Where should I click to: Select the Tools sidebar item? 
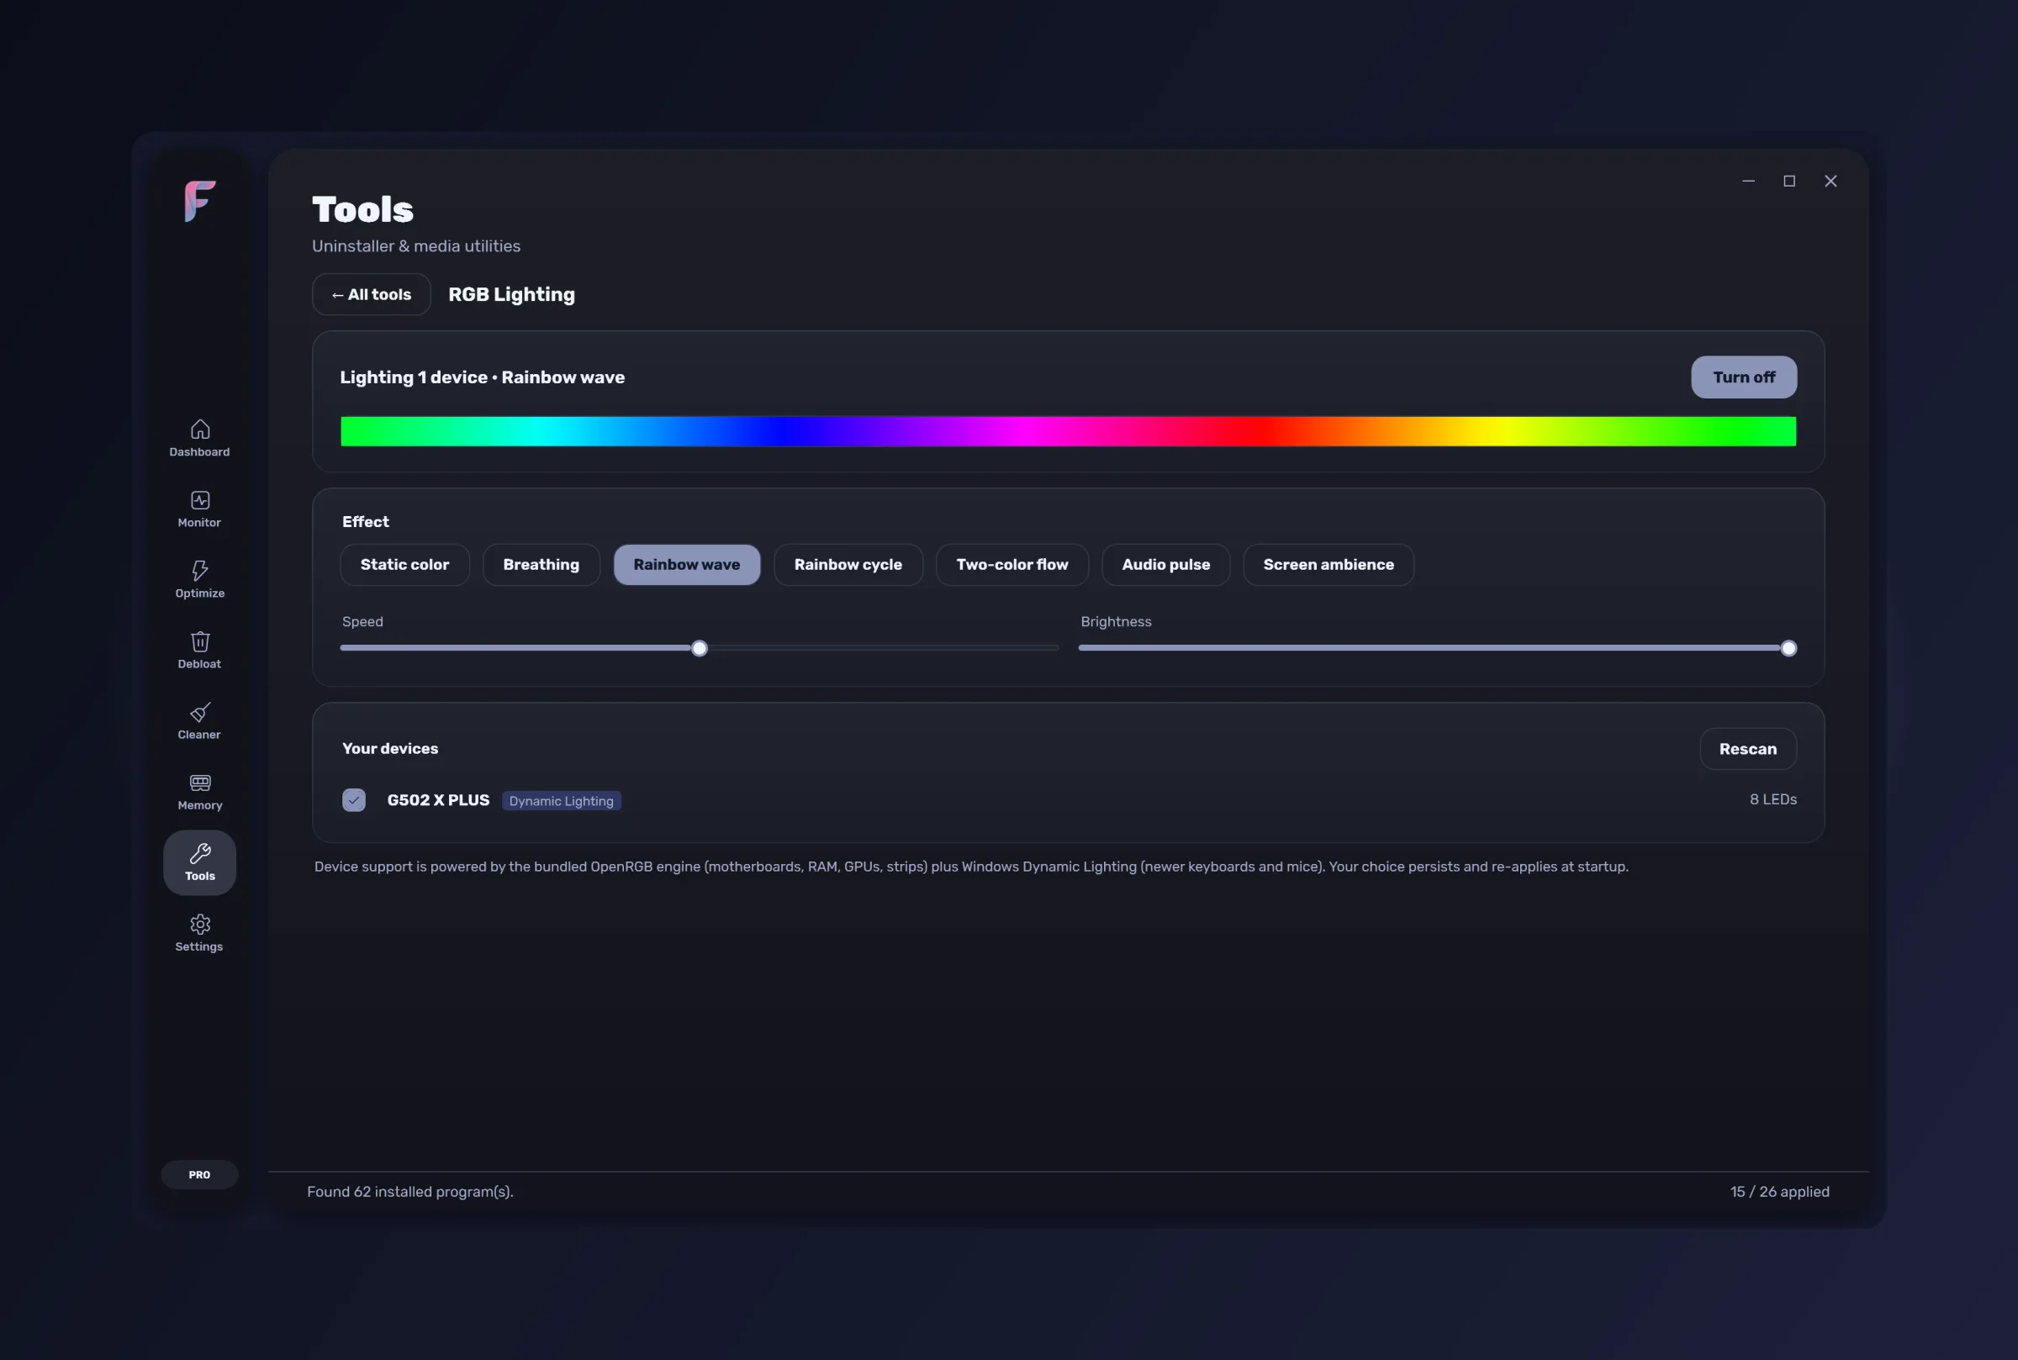tap(199, 862)
